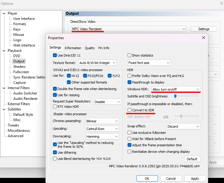Uncheck YUY2 format checkbox
The width and height of the screenshot is (224, 183).
(109, 76)
